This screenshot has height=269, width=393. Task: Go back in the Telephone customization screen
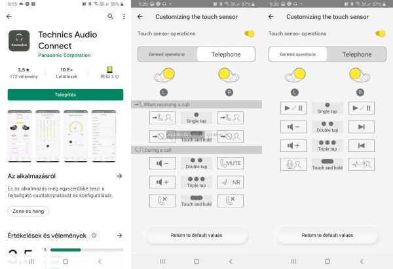[140, 17]
